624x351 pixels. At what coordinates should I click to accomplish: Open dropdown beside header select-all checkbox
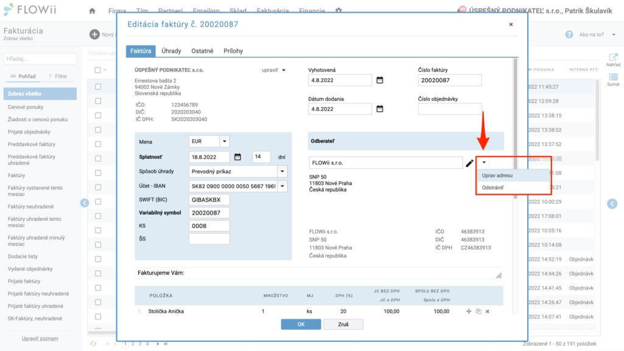coord(105,70)
